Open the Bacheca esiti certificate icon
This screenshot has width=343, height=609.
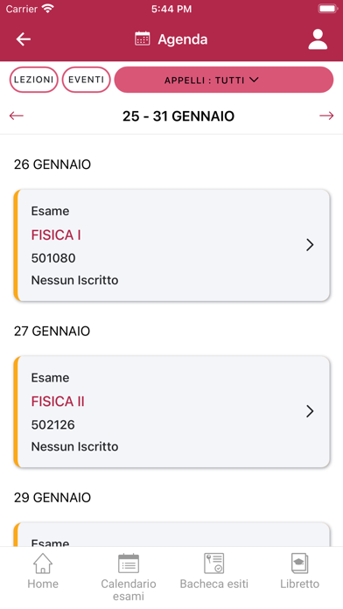[x=214, y=563]
